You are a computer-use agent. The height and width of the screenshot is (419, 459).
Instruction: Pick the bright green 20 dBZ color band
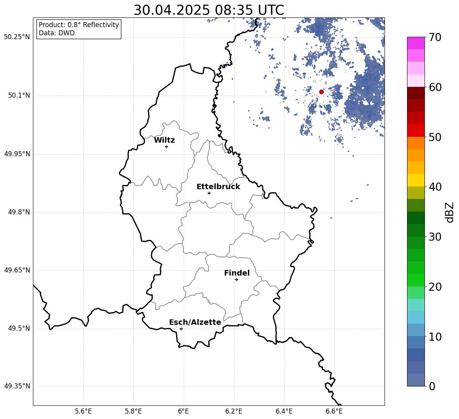coord(416,280)
